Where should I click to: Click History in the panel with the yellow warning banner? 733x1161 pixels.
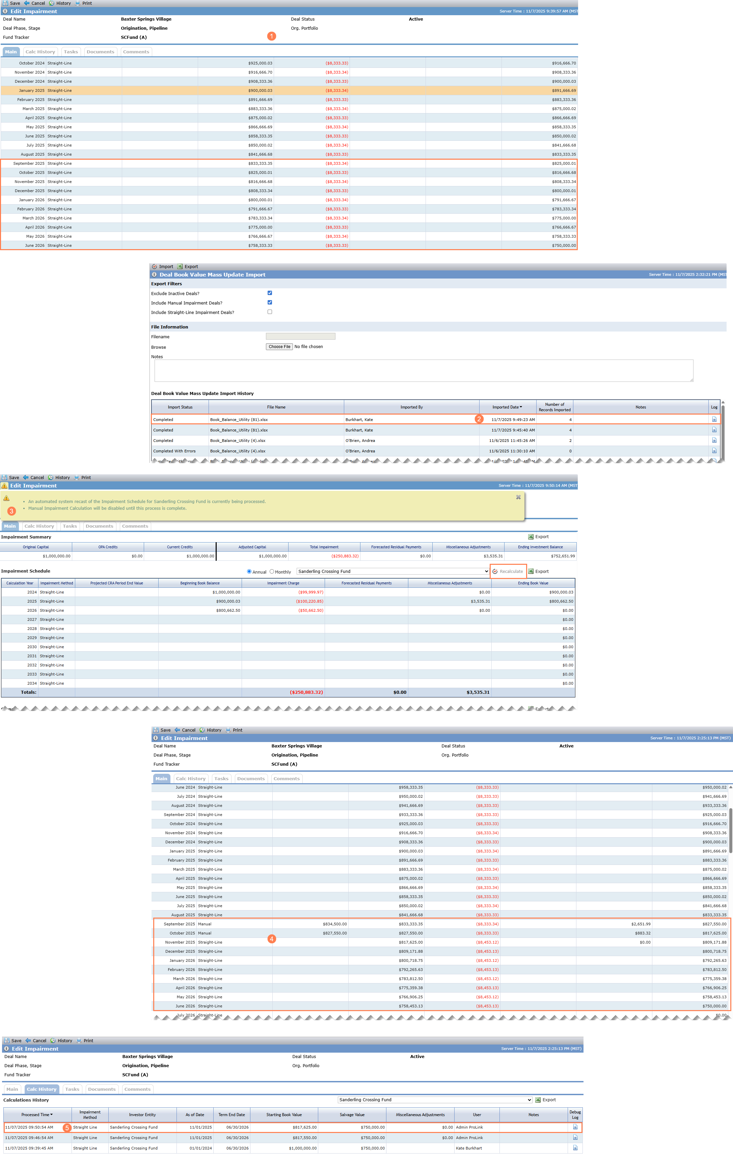point(59,478)
